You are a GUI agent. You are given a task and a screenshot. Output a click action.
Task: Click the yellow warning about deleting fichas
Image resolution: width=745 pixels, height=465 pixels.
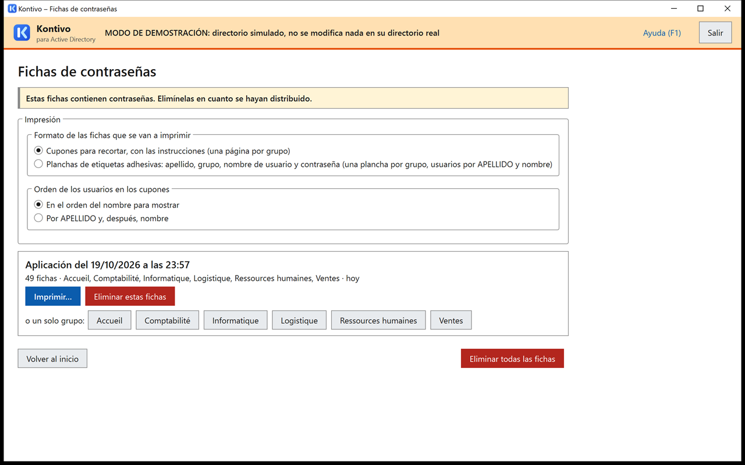tap(293, 98)
